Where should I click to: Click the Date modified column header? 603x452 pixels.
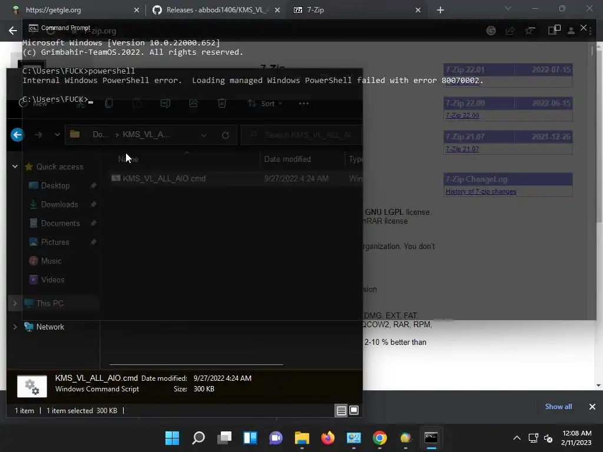287,159
